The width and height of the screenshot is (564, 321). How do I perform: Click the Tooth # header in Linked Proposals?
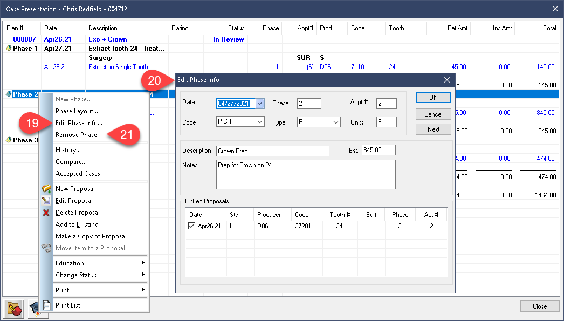340,215
